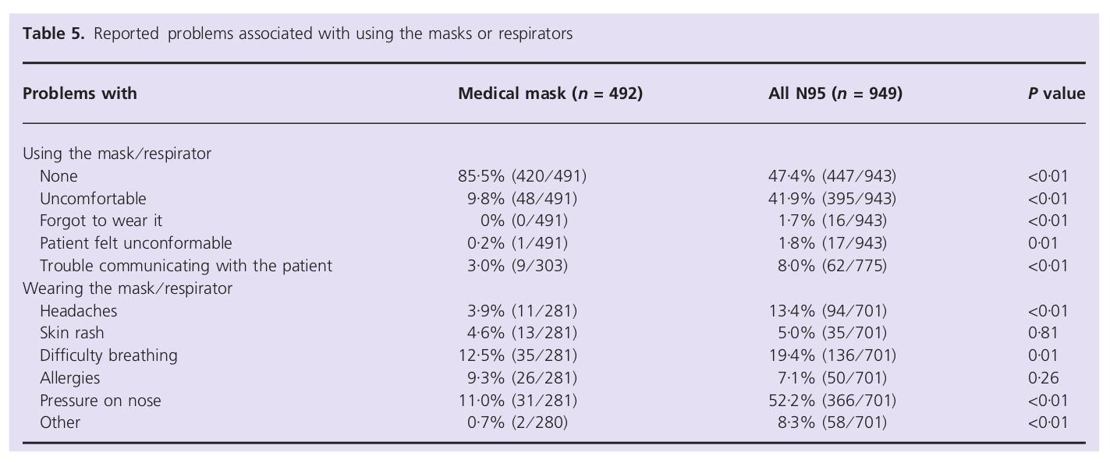Click the "Problems with" column header

pyautogui.click(x=80, y=94)
